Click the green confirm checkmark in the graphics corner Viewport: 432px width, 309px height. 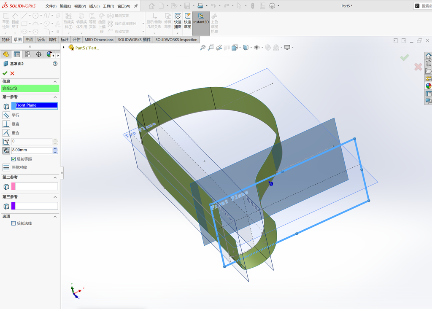(405, 57)
